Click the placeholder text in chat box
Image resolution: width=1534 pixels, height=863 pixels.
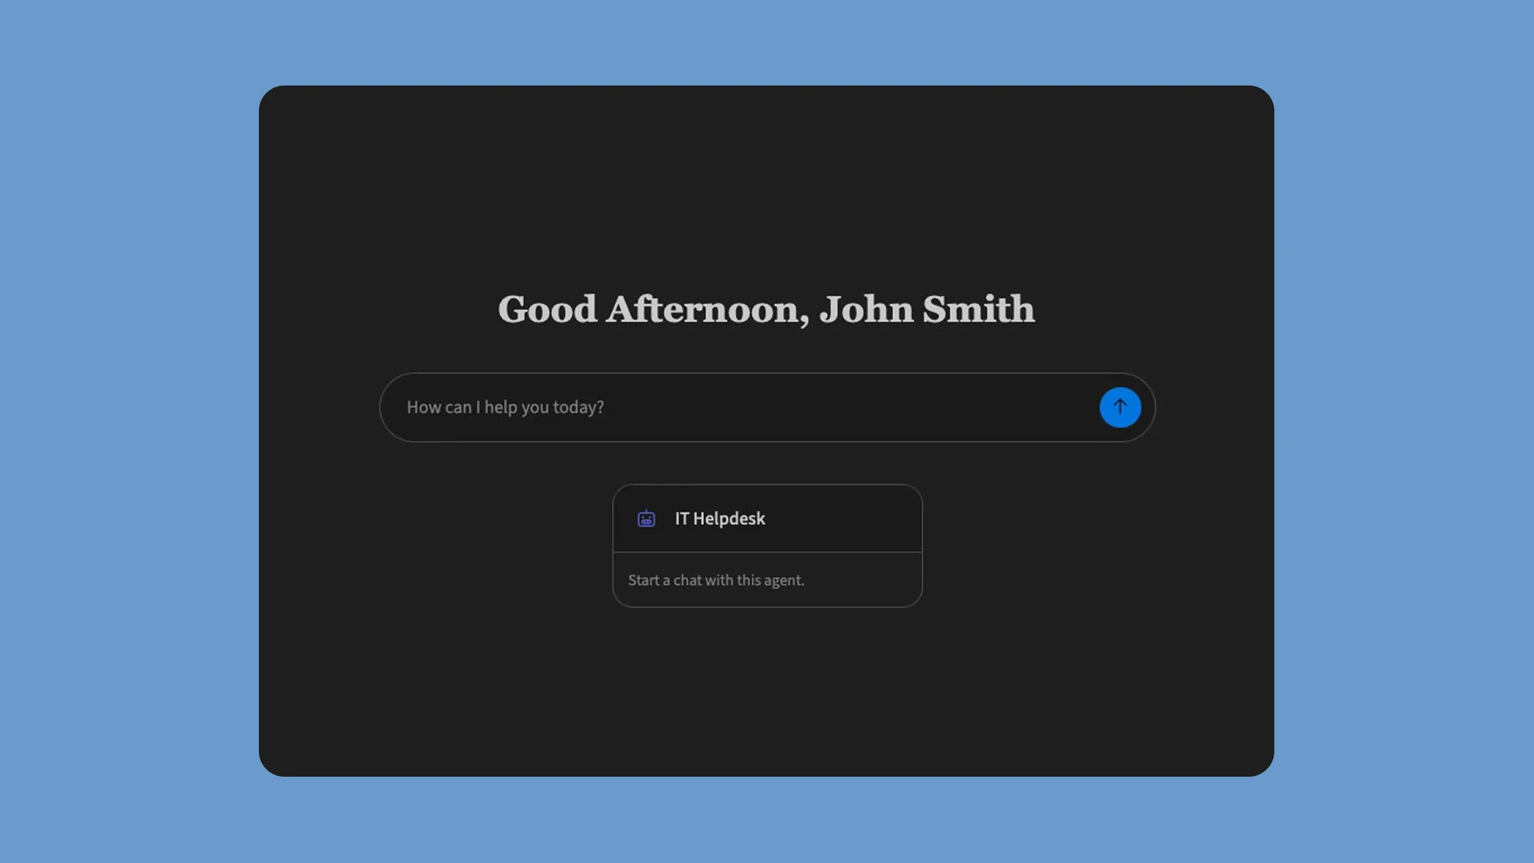(505, 408)
